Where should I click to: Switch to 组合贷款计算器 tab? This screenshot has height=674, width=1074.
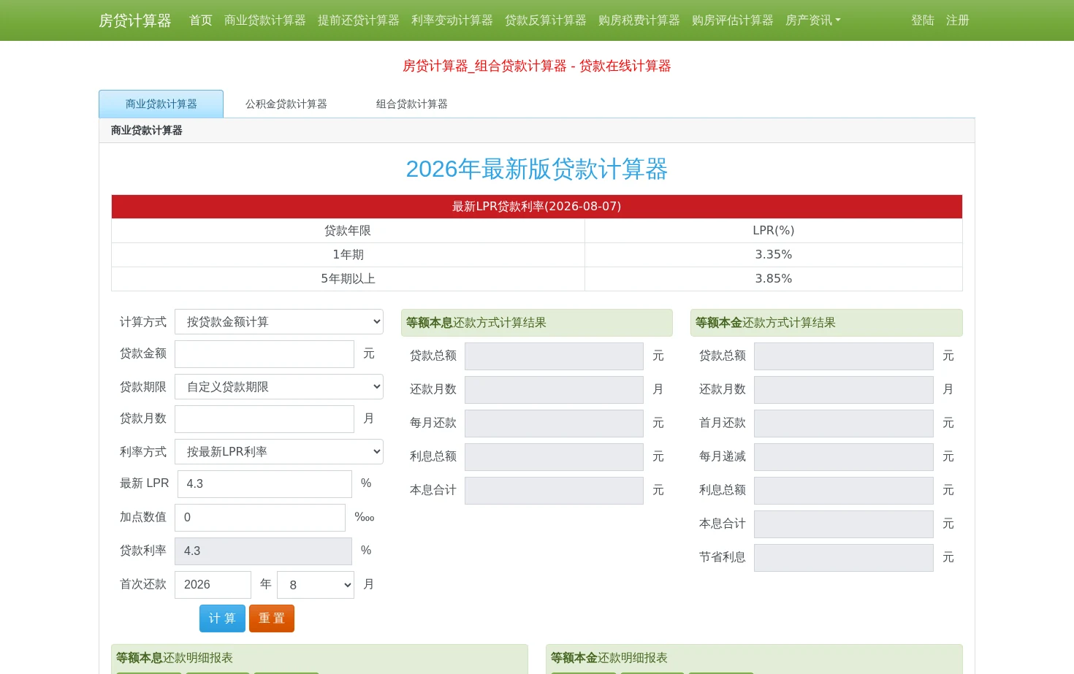pyautogui.click(x=412, y=104)
